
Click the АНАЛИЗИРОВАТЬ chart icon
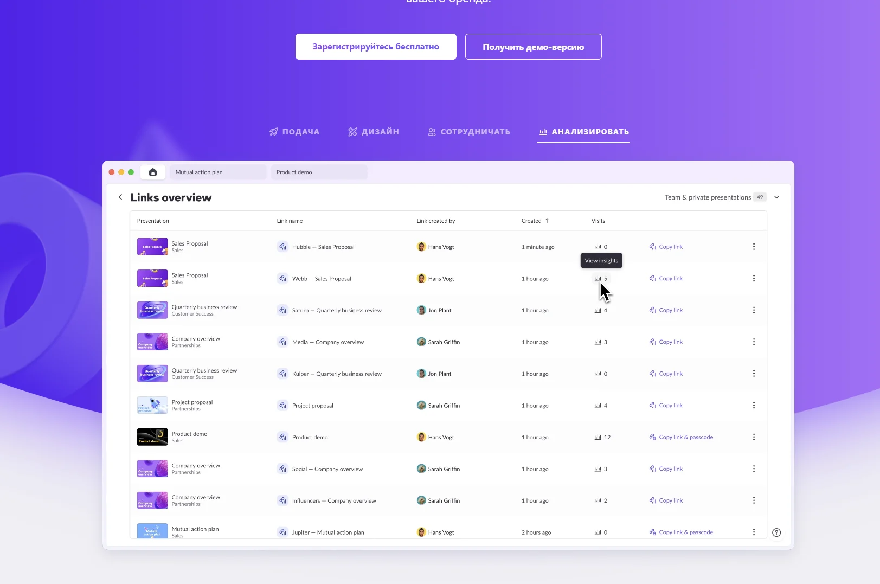542,131
